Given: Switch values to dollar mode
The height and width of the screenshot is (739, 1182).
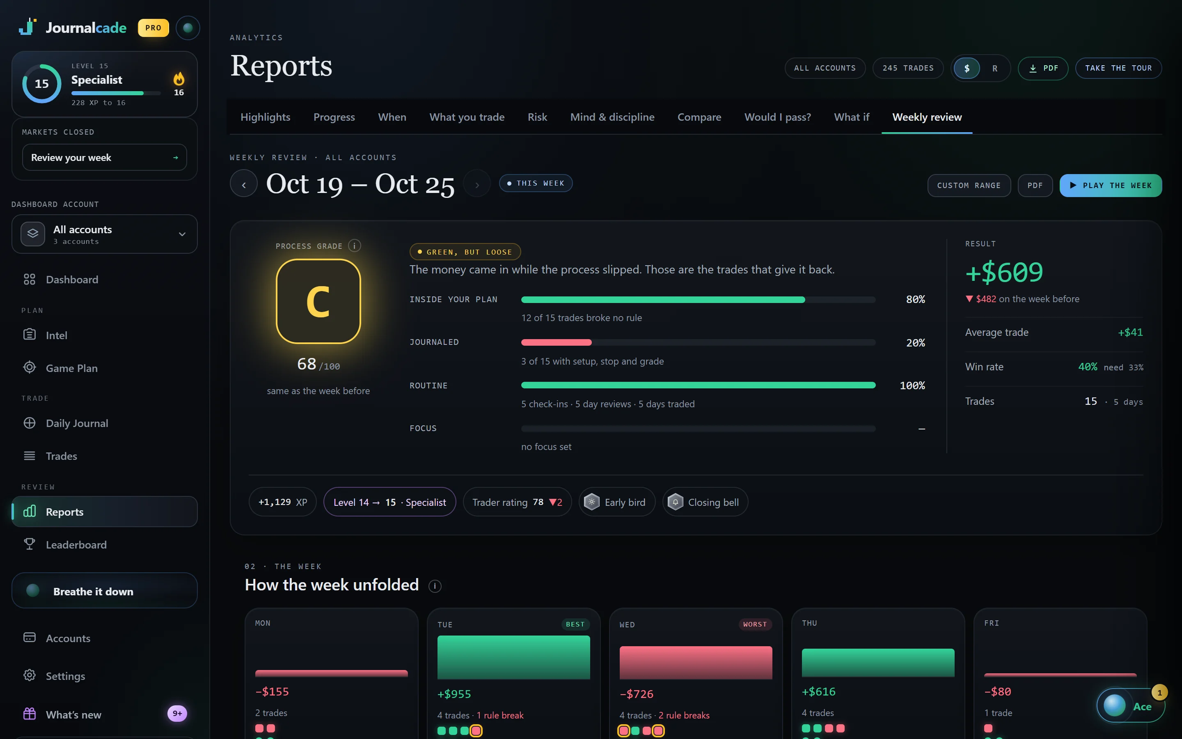Looking at the screenshot, I should [x=967, y=69].
